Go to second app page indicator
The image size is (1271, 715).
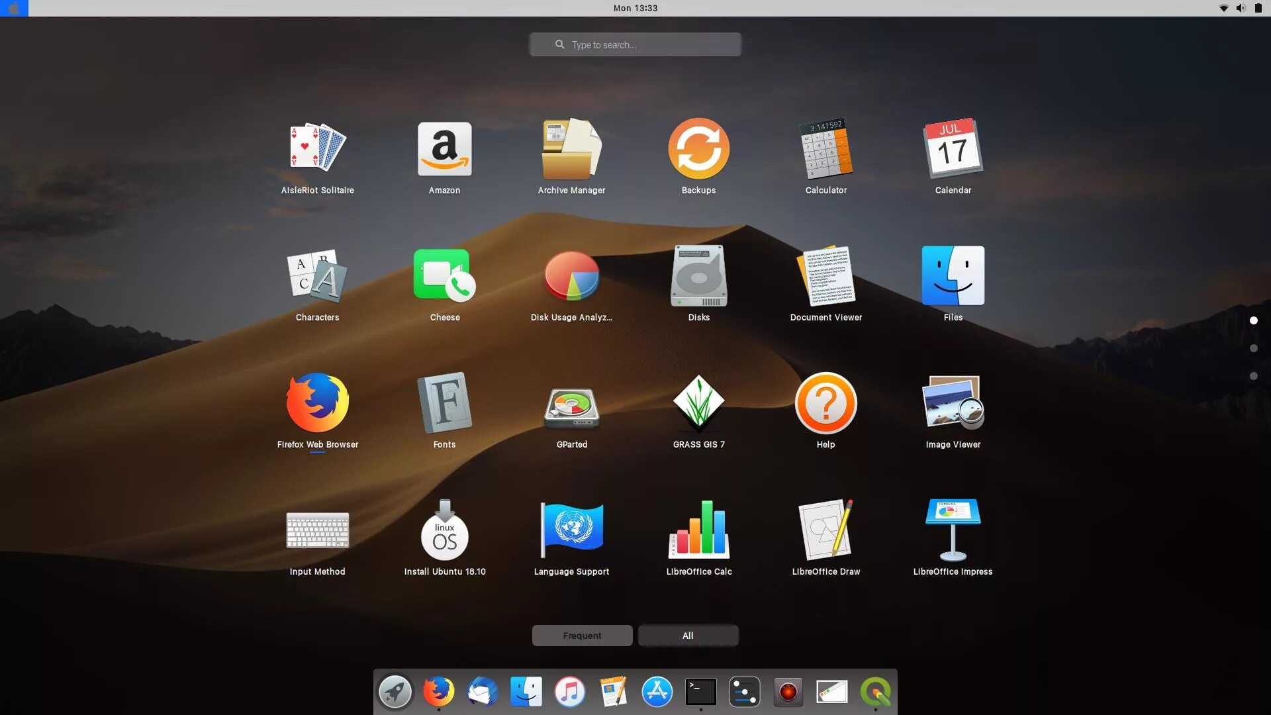pos(1253,348)
